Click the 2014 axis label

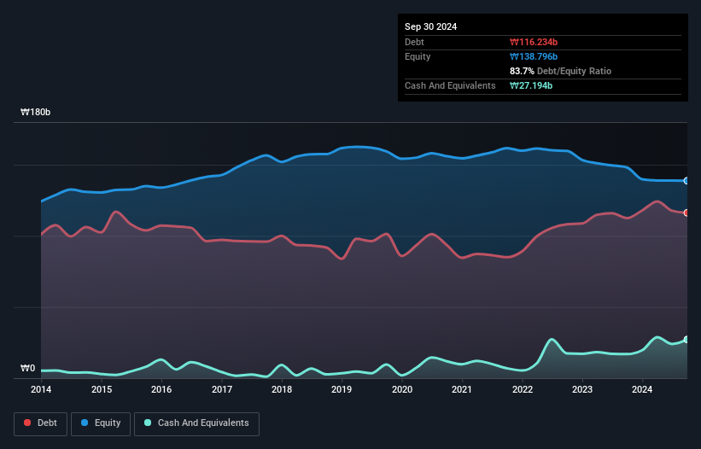41,389
